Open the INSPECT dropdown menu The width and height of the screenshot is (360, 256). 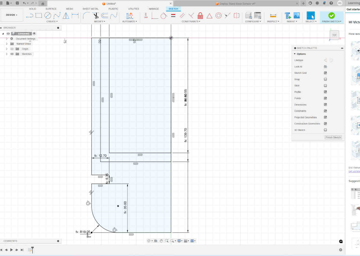click(x=273, y=22)
